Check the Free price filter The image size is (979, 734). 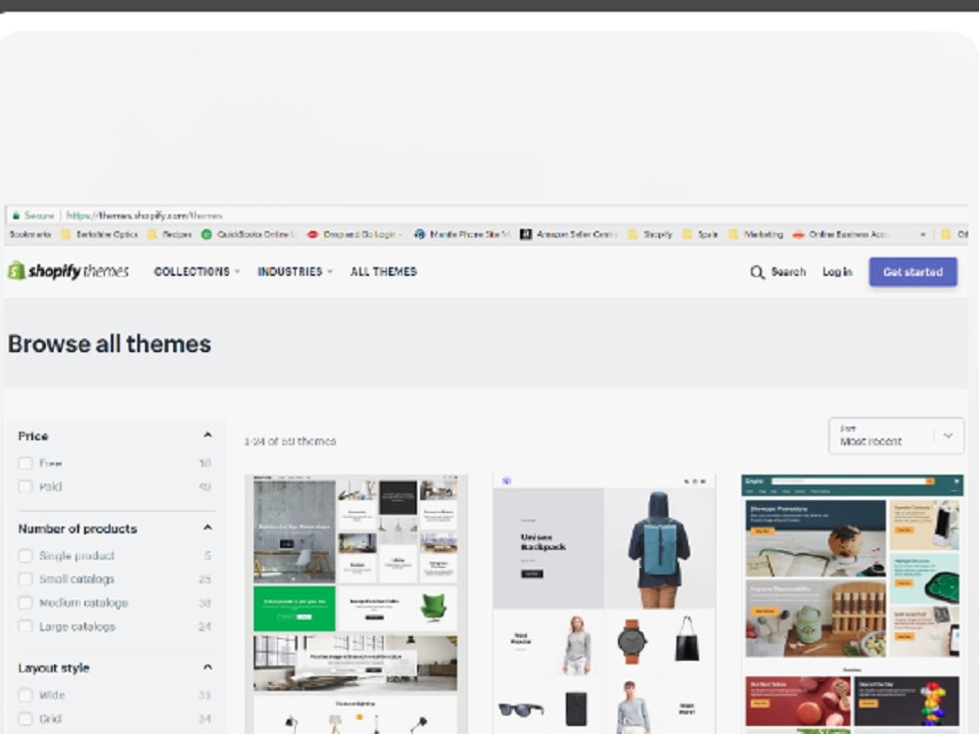[25, 463]
